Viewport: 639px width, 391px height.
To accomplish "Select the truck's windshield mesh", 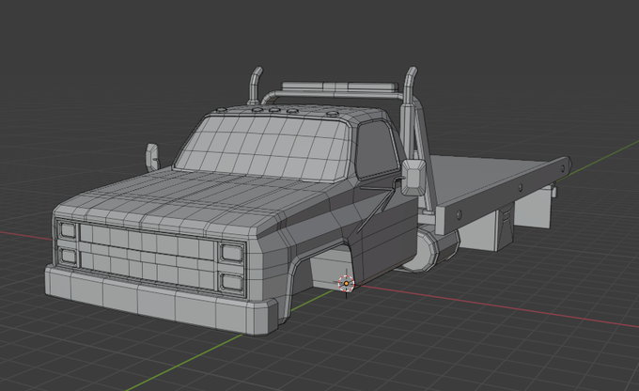I will point(263,149).
